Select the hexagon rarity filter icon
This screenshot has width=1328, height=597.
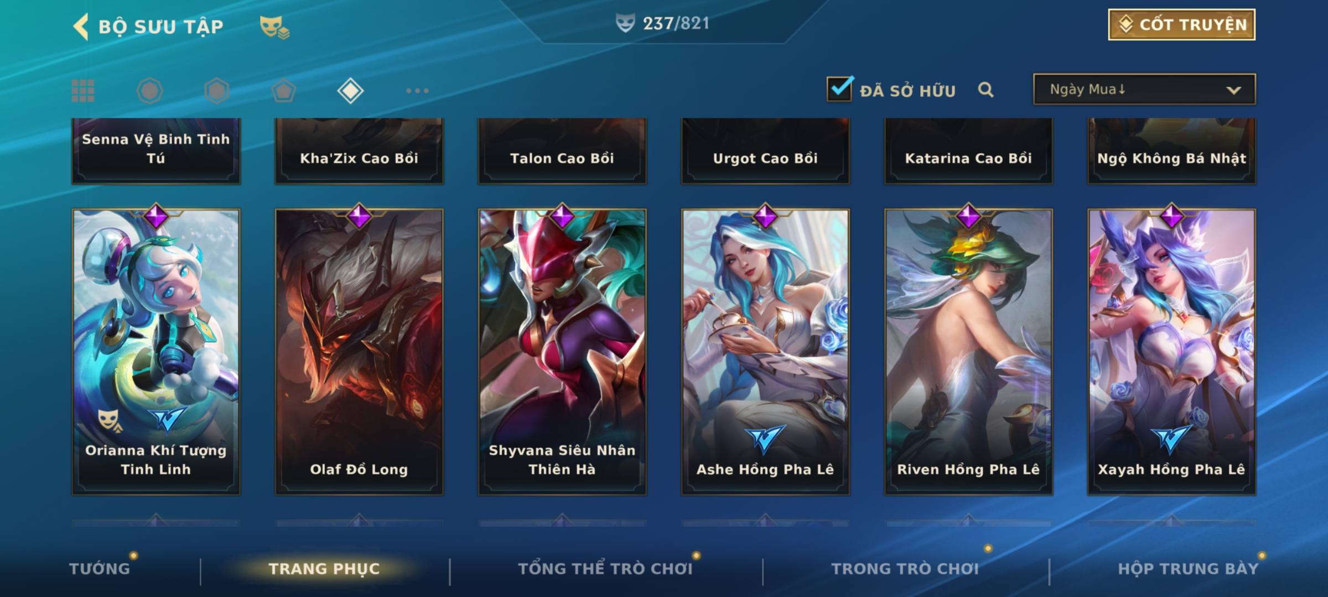click(216, 91)
